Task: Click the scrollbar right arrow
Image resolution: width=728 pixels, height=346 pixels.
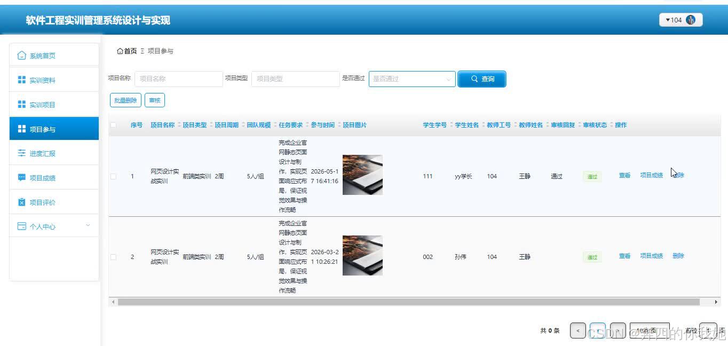Action: click(x=716, y=302)
